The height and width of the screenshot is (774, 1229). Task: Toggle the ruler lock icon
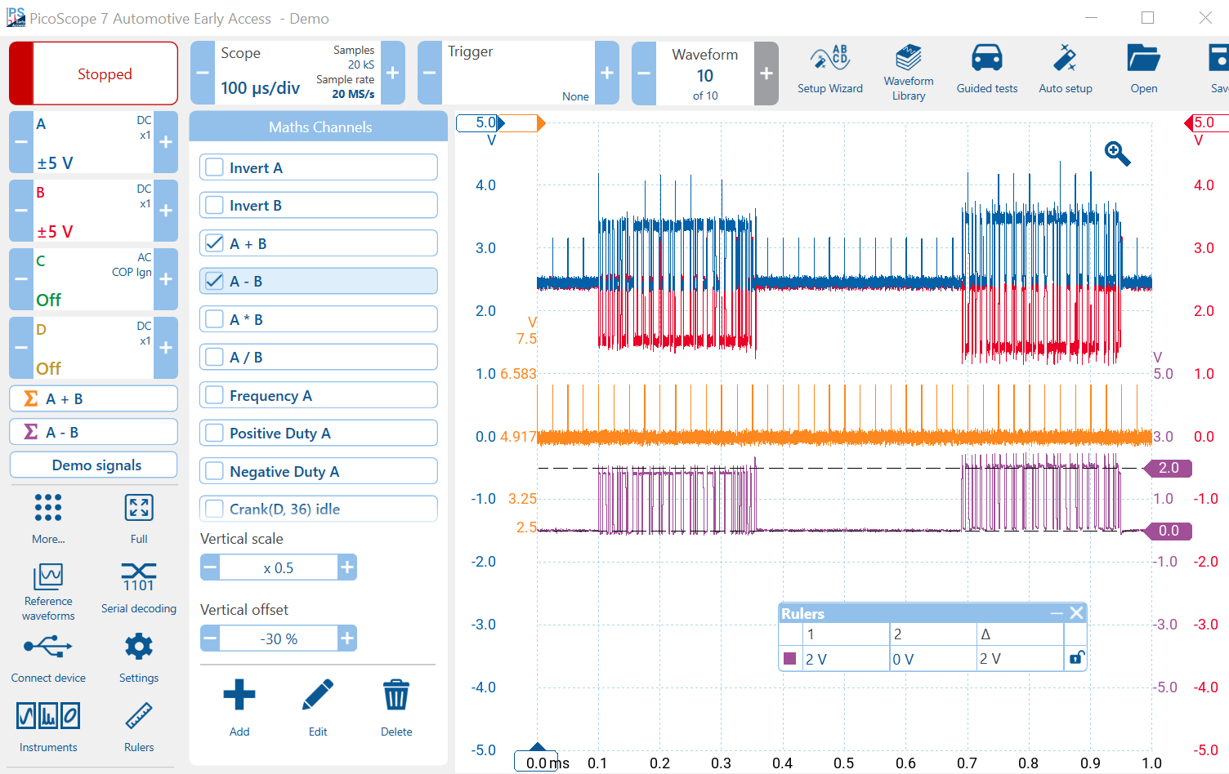click(1076, 658)
